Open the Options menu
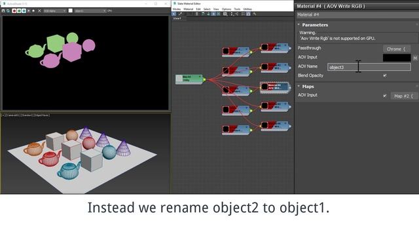This screenshot has width=419, height=236. (227, 9)
